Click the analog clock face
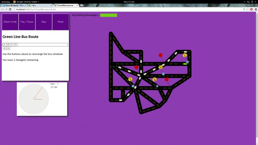 [34, 99]
